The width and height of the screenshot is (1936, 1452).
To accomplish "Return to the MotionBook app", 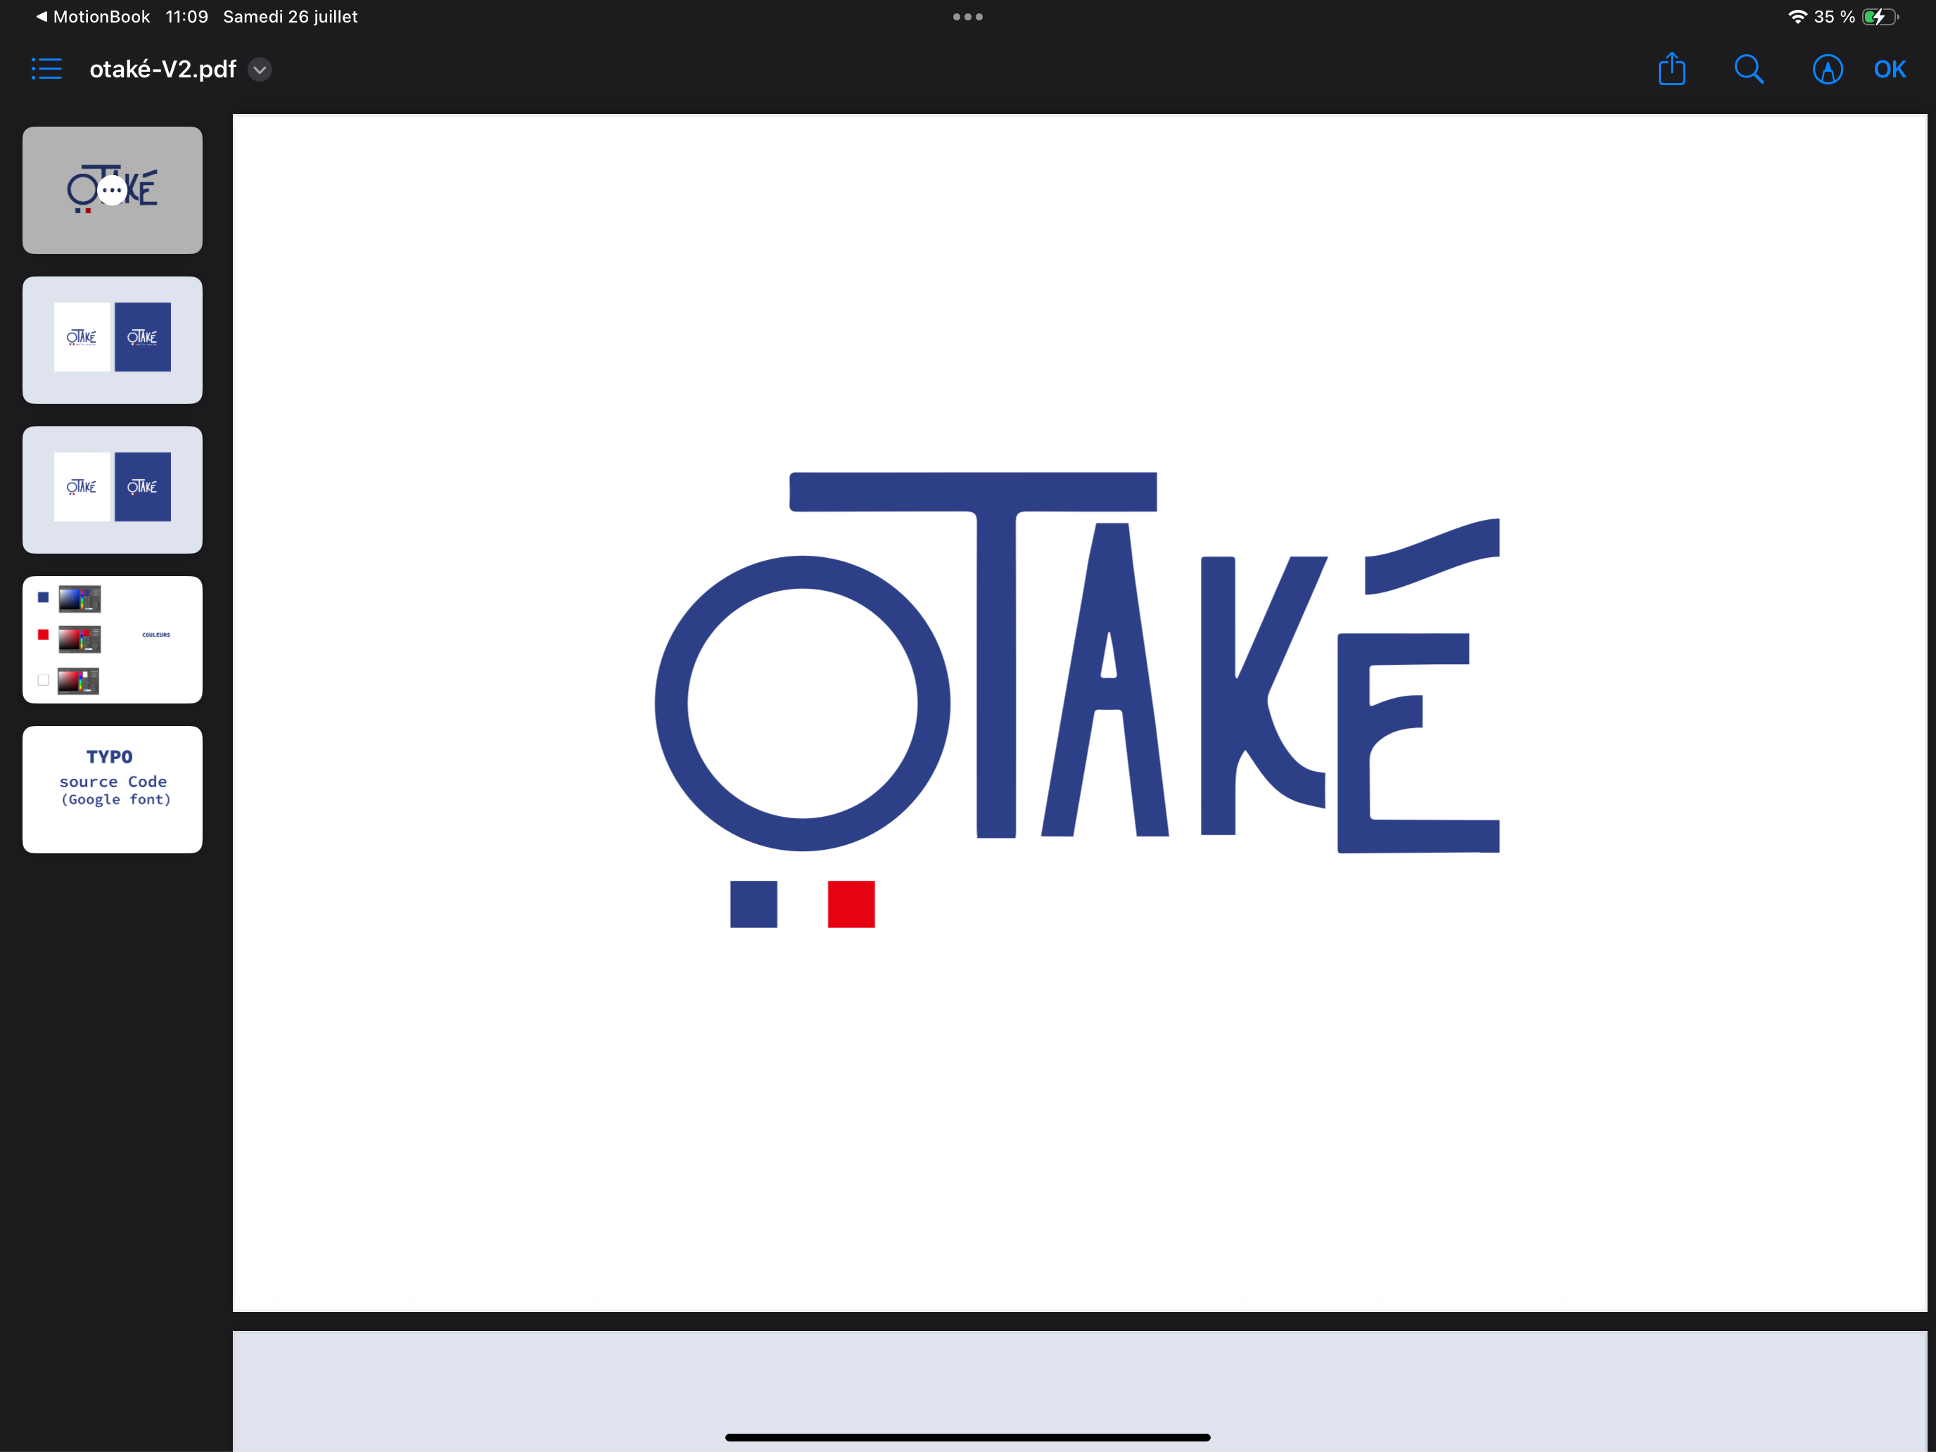I will point(92,17).
